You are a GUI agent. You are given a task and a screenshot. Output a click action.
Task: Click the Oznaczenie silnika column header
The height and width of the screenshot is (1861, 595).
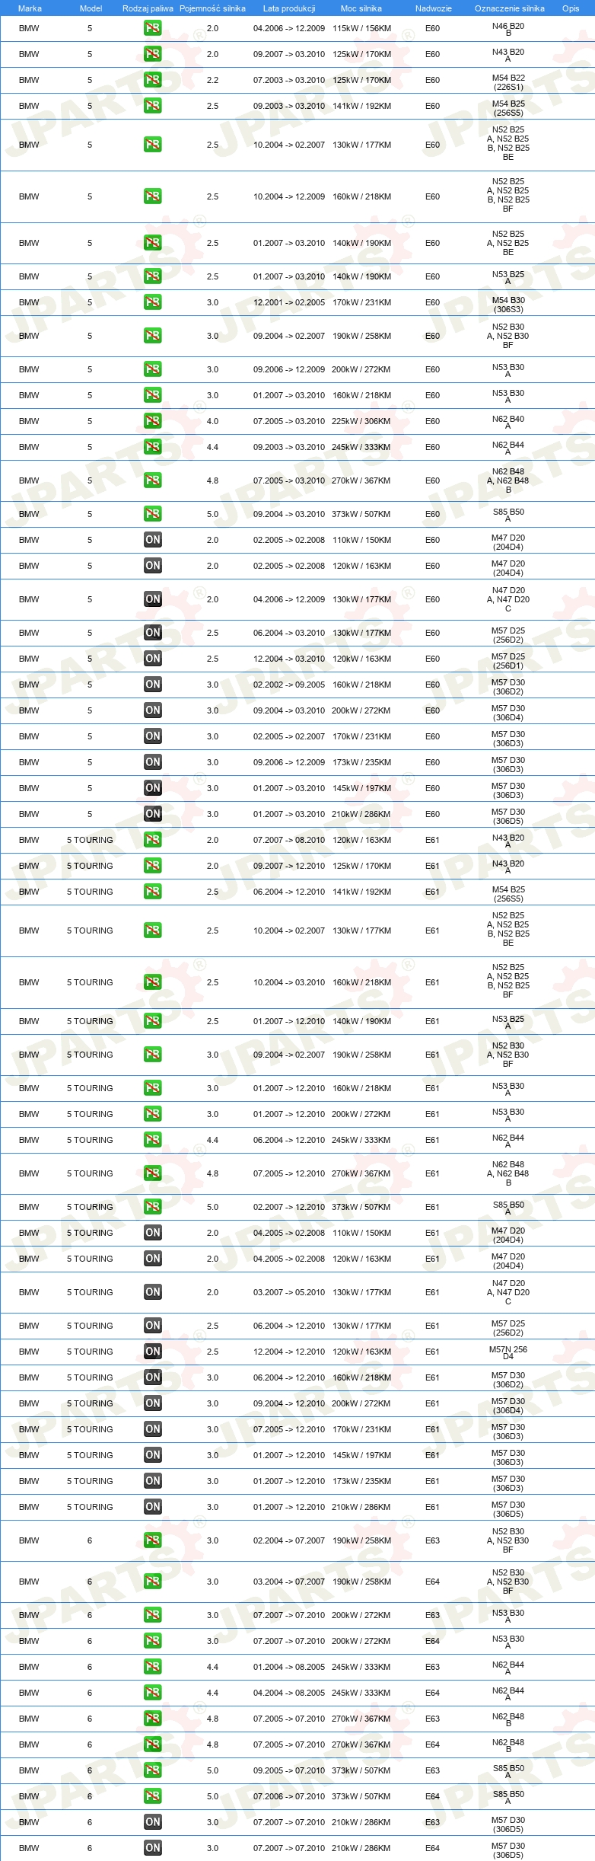[510, 8]
